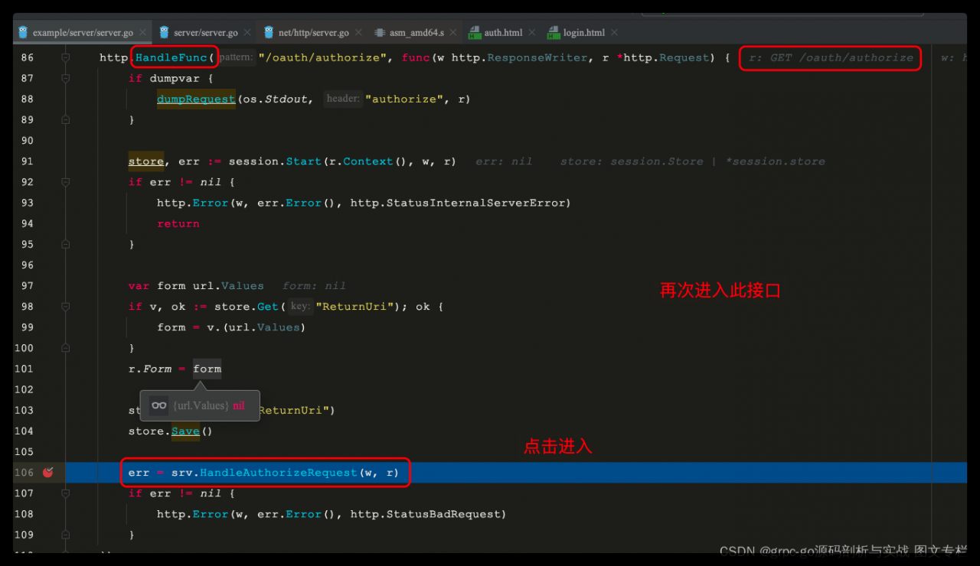This screenshot has height=566, width=980.
Task: Open the server/server.go editor tab
Action: click(x=206, y=33)
